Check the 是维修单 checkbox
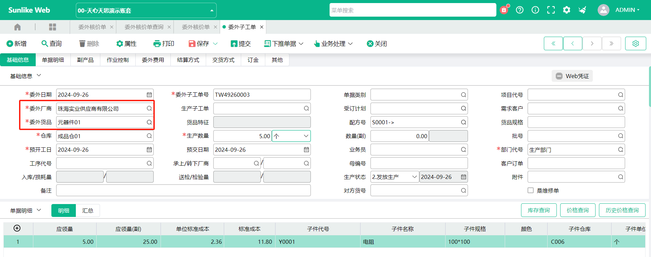 coord(530,190)
